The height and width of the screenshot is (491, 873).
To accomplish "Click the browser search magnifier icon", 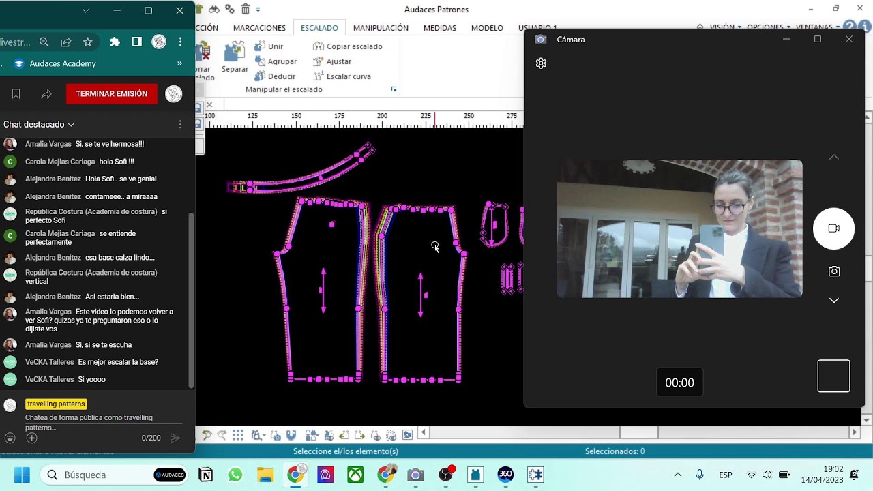I will click(x=44, y=42).
